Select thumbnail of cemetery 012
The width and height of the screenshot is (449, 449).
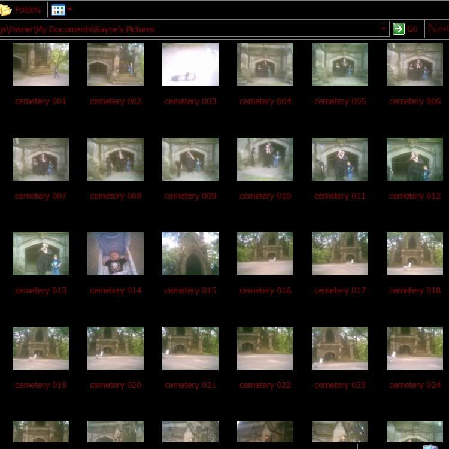[415, 159]
